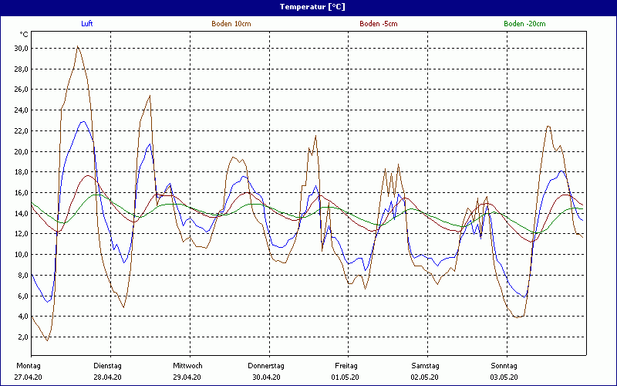Click the 24,0 y-axis value

(x=21, y=110)
